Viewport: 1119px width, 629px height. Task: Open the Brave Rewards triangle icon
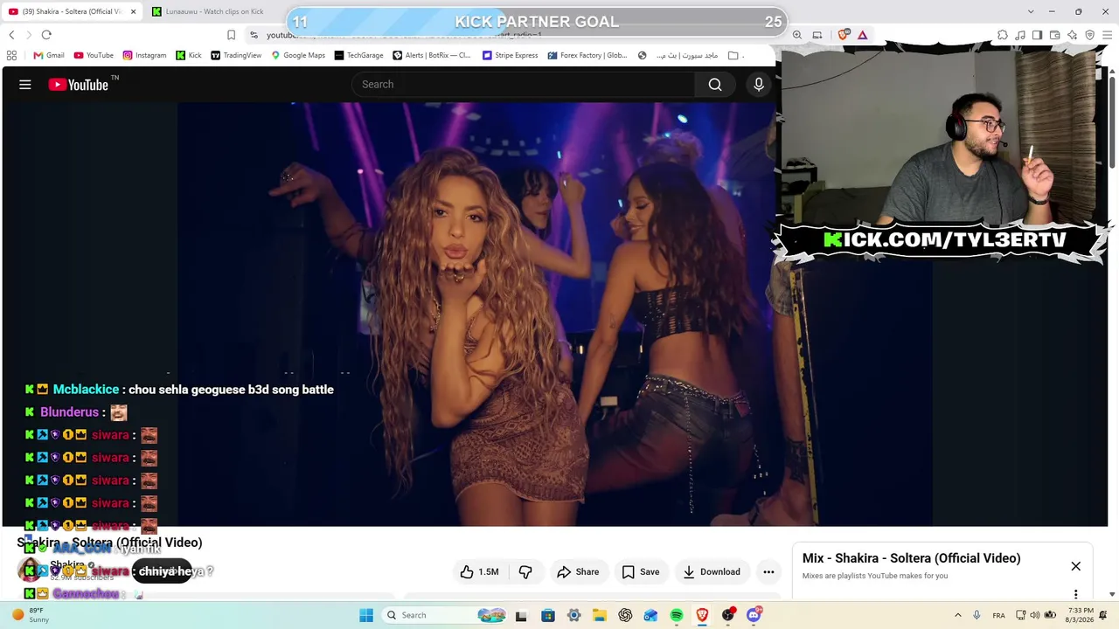click(862, 35)
